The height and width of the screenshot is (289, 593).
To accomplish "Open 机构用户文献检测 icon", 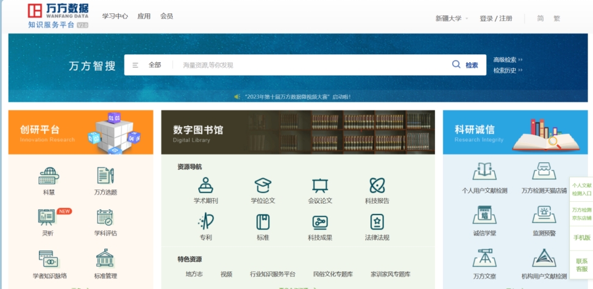I will click(x=544, y=258).
